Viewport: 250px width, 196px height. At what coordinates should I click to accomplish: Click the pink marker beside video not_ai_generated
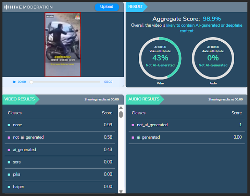coord(9,138)
